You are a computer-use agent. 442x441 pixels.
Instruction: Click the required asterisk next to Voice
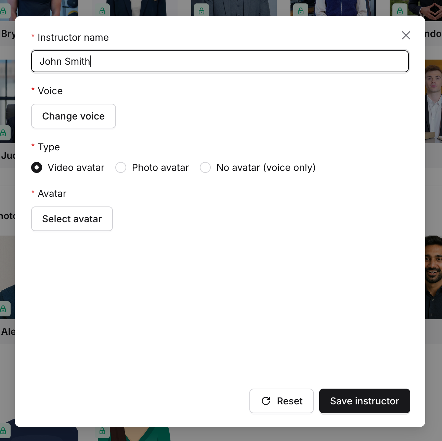(x=33, y=90)
